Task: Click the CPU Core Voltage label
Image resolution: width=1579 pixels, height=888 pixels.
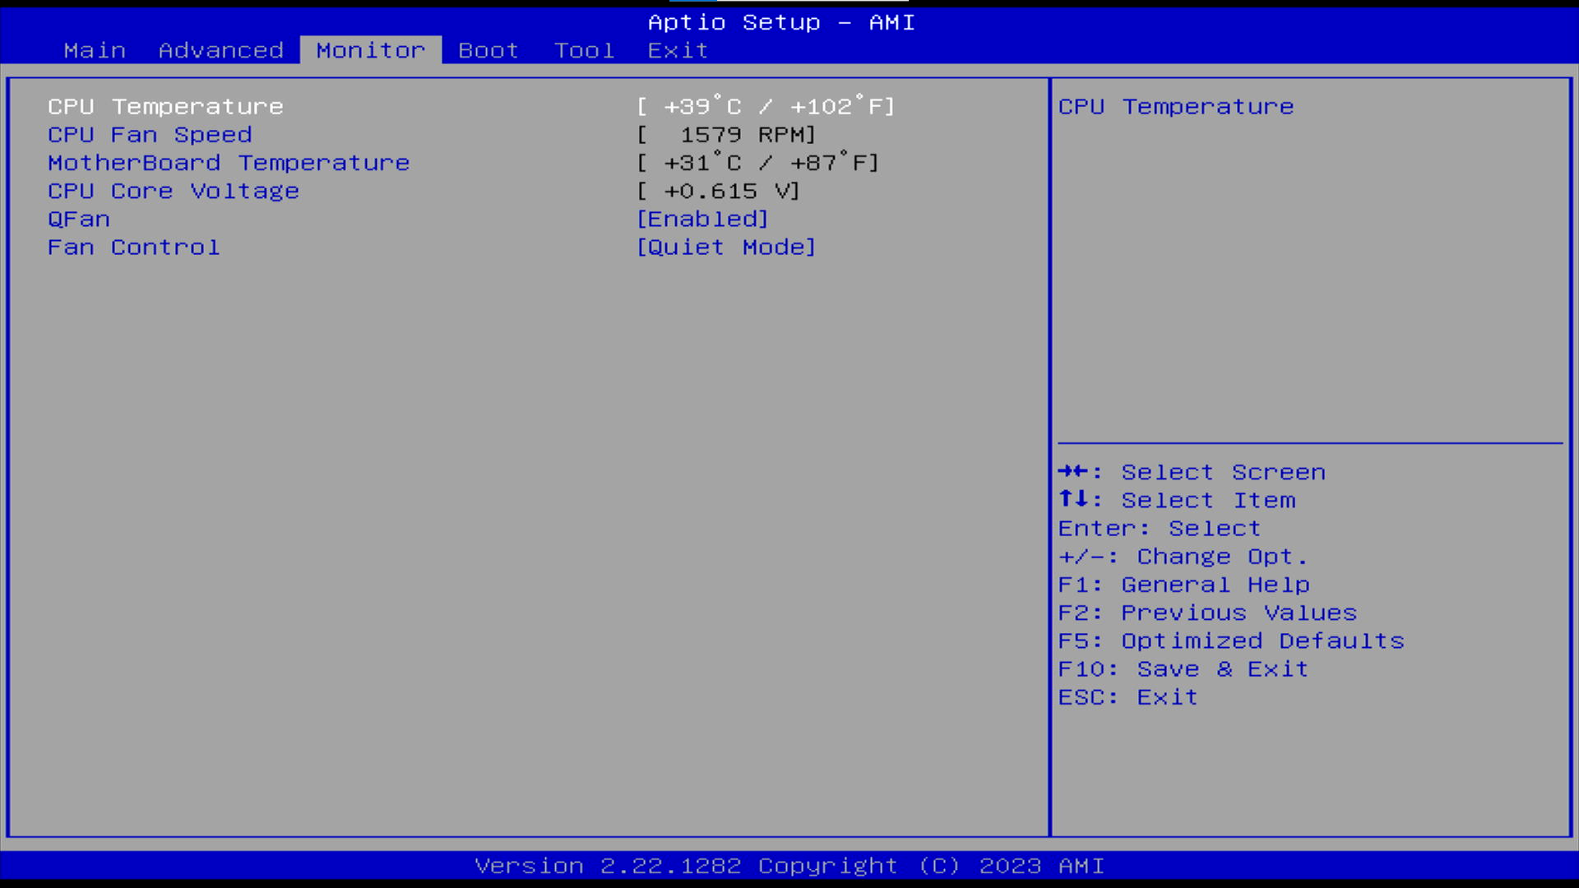Action: click(173, 191)
